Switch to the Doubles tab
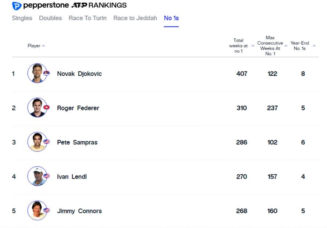The width and height of the screenshot is (327, 228). pyautogui.click(x=50, y=18)
